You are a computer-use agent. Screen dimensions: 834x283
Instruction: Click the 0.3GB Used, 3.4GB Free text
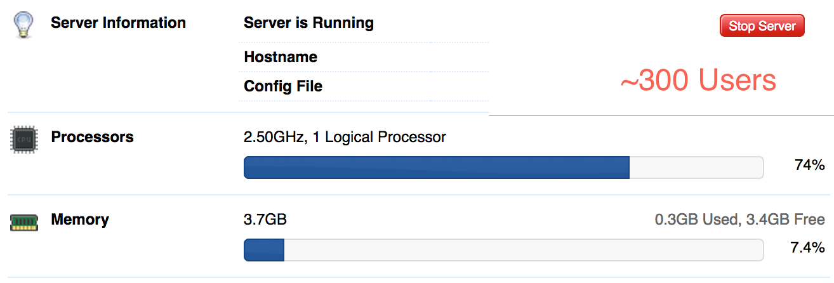tap(740, 220)
